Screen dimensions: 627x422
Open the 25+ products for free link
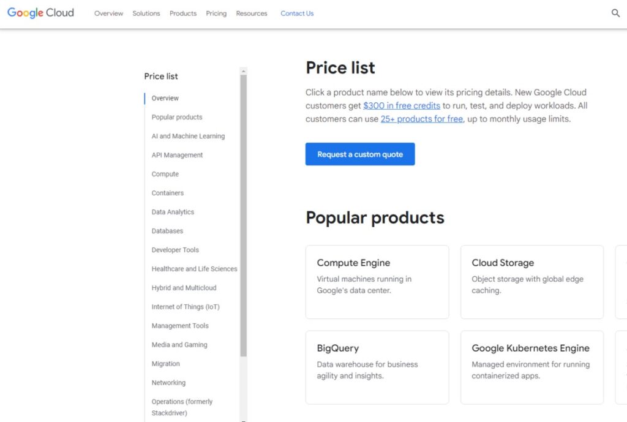pyautogui.click(x=422, y=119)
